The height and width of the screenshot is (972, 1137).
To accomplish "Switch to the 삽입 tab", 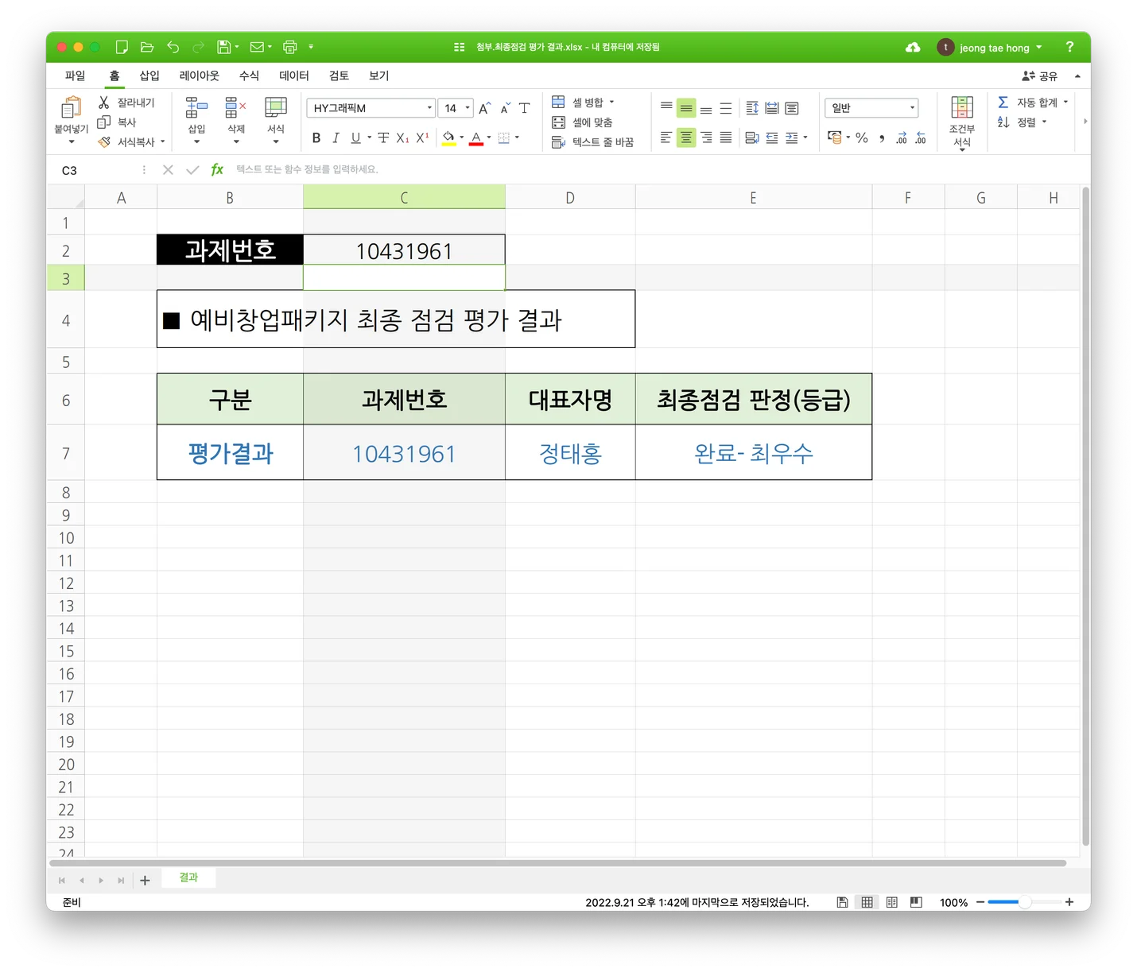I will pyautogui.click(x=149, y=76).
